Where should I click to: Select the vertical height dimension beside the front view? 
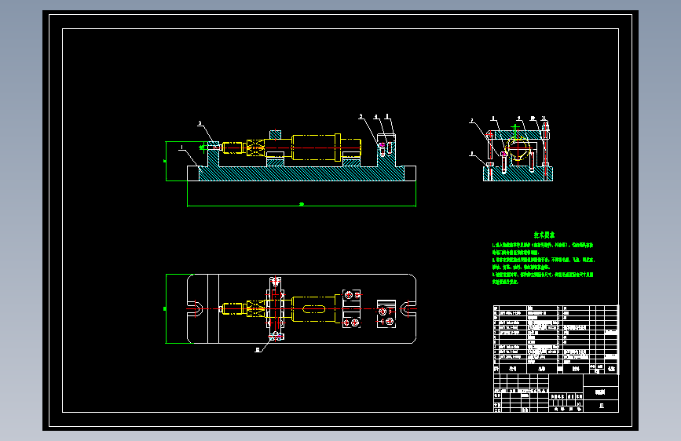click(166, 161)
